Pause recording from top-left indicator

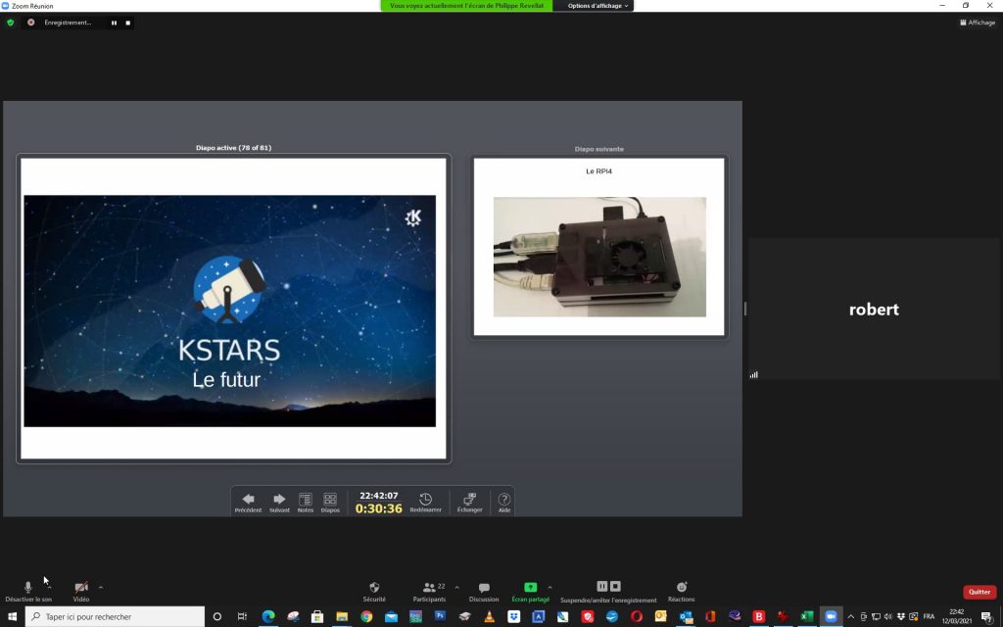114,24
